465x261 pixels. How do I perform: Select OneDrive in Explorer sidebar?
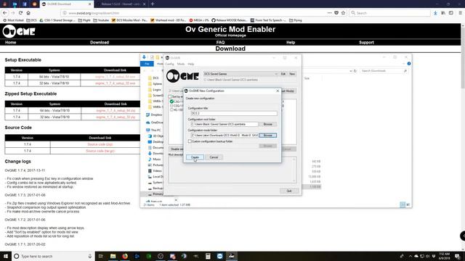click(x=154, y=123)
